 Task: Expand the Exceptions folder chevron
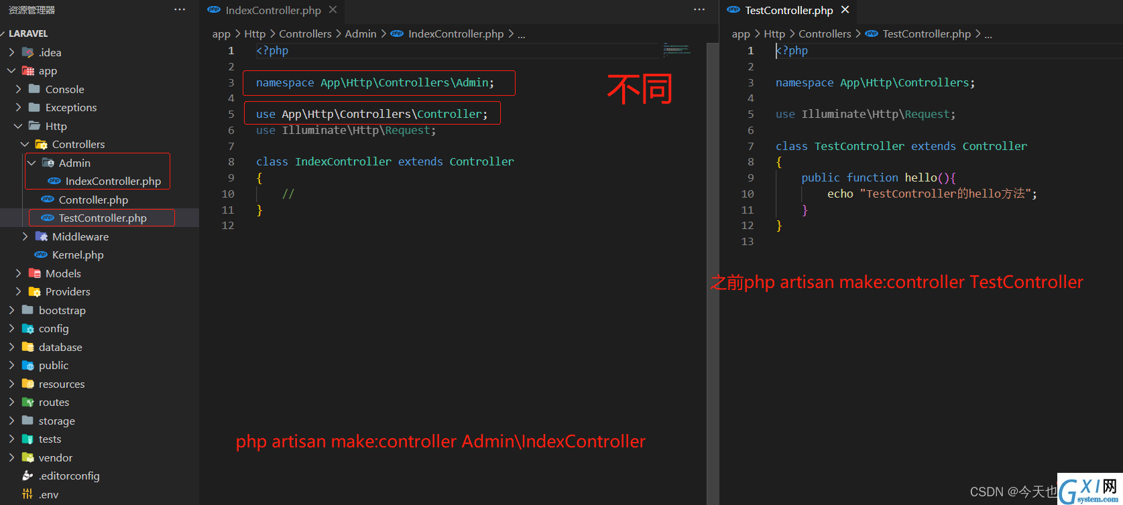(x=18, y=107)
